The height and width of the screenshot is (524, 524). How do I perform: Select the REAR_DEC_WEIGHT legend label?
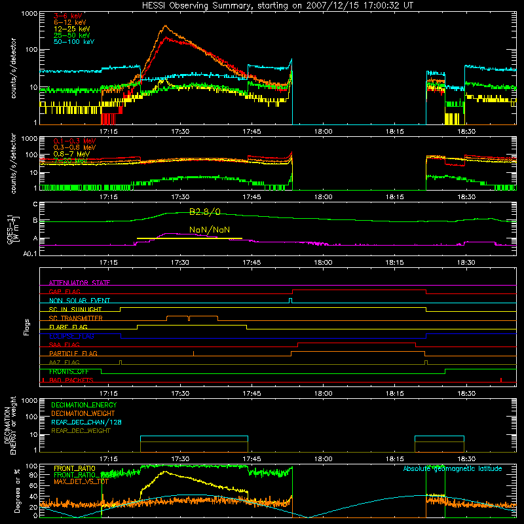click(x=81, y=431)
